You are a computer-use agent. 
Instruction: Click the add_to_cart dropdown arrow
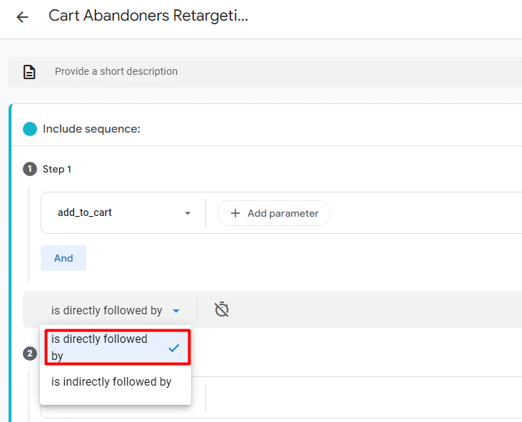(x=188, y=213)
